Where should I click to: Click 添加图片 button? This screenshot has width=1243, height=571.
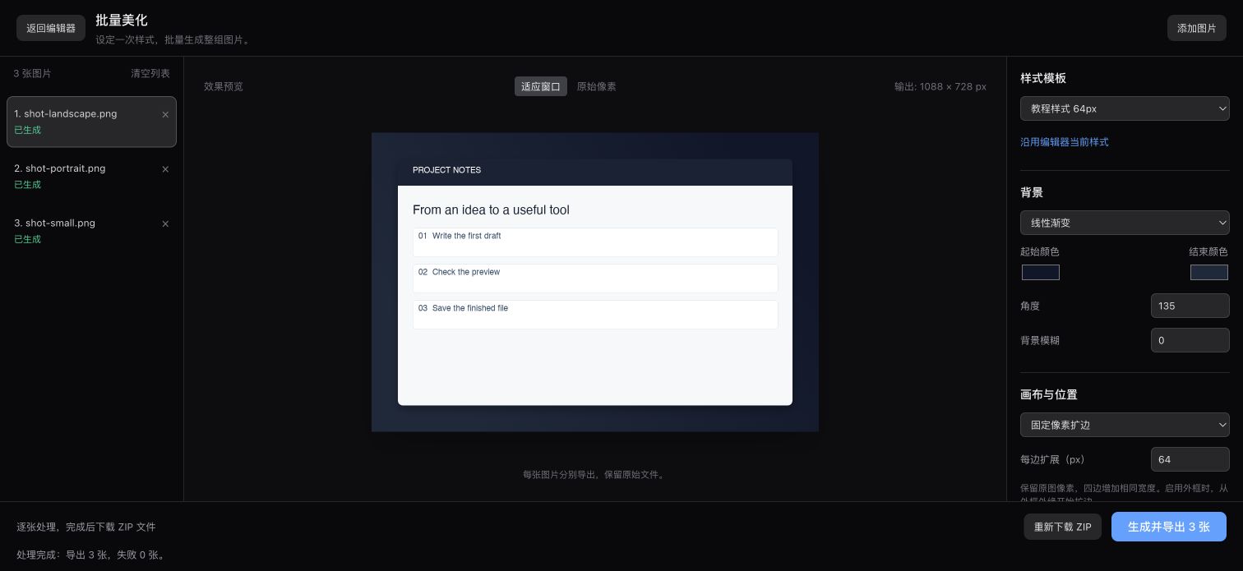point(1196,28)
